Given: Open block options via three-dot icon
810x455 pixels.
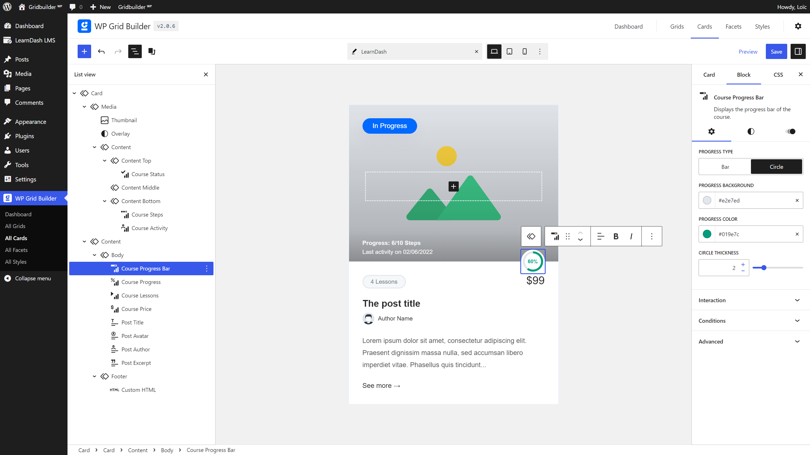Looking at the screenshot, I should (652, 236).
